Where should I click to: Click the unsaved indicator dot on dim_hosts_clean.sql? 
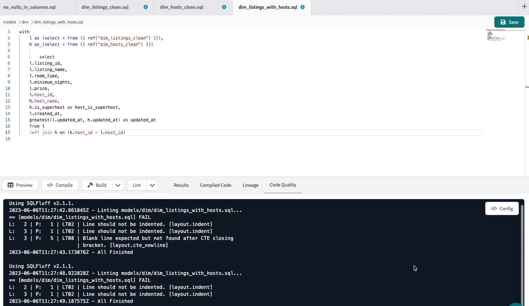224,7
